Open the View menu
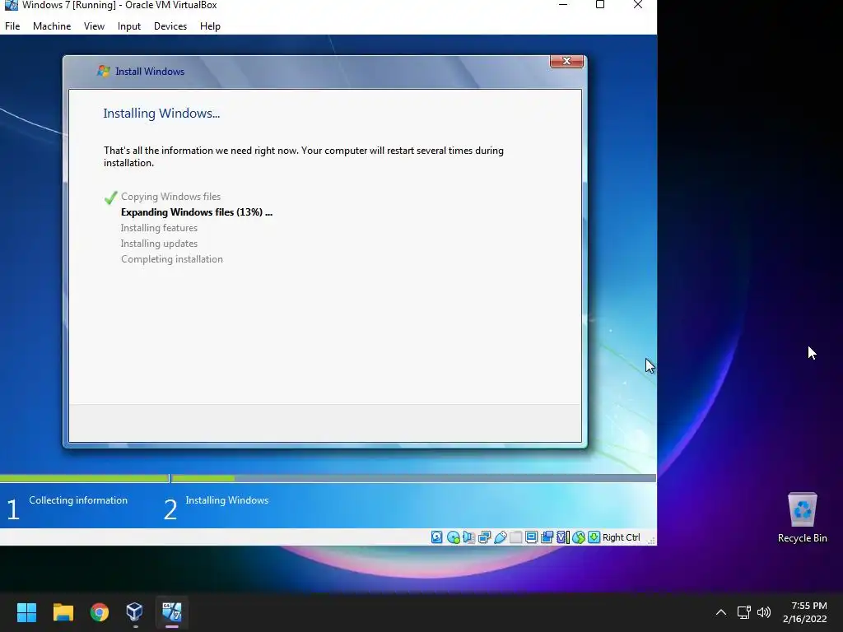843x632 pixels. pos(94,26)
